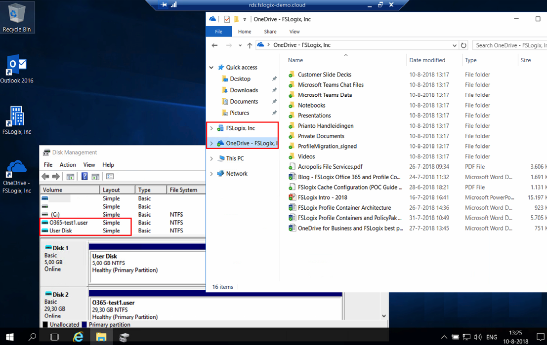Open Explorer File tab
547x345 pixels.
click(x=219, y=32)
